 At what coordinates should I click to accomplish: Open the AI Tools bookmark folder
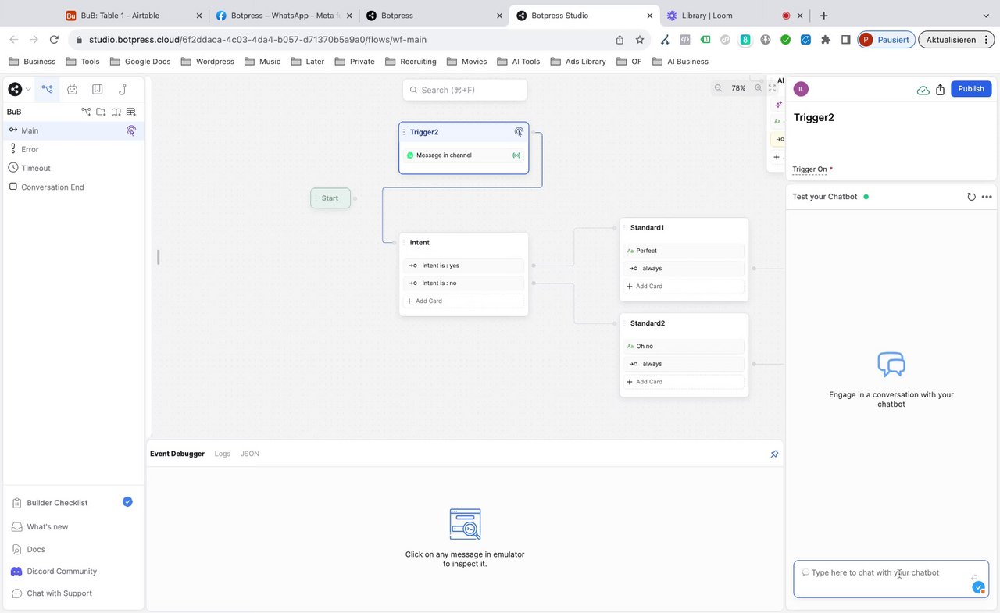click(519, 62)
